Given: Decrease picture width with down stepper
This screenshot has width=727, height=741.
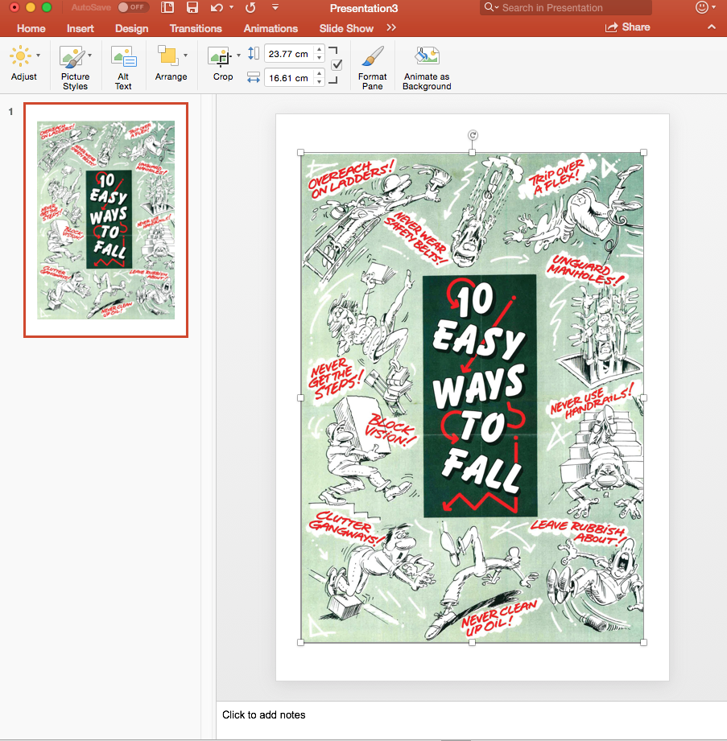Looking at the screenshot, I should coord(320,82).
